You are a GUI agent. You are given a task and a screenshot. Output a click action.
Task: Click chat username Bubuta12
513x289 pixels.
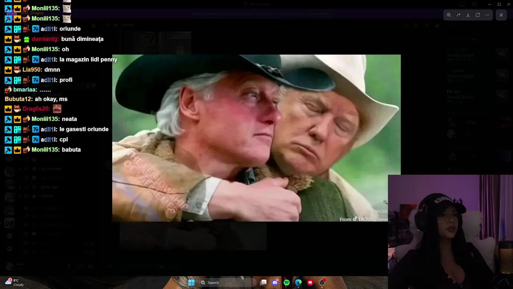pos(18,99)
